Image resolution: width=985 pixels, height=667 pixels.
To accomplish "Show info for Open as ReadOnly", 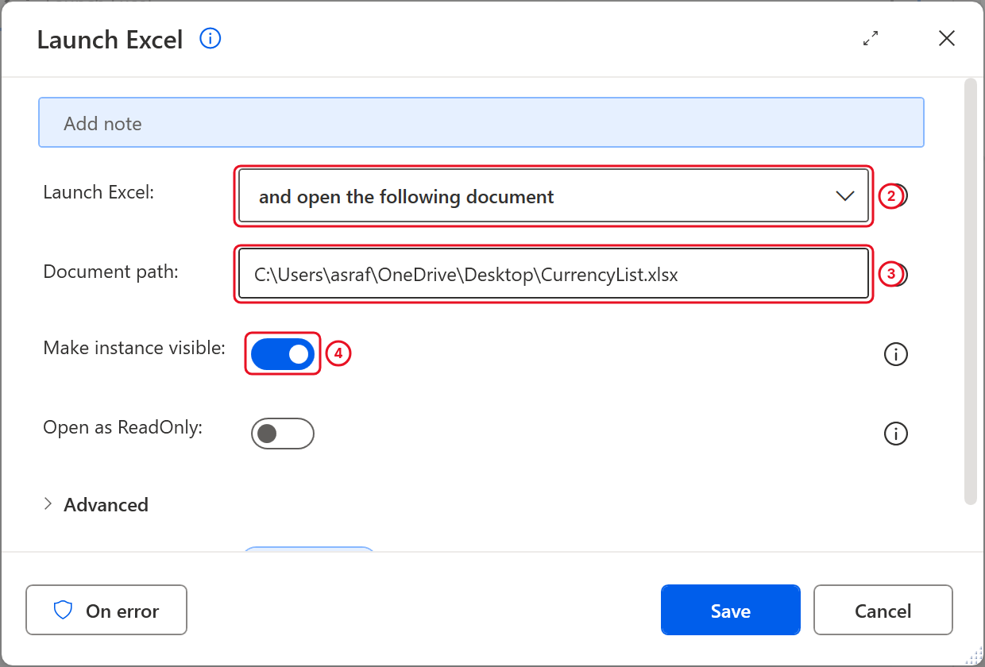I will pyautogui.click(x=896, y=434).
